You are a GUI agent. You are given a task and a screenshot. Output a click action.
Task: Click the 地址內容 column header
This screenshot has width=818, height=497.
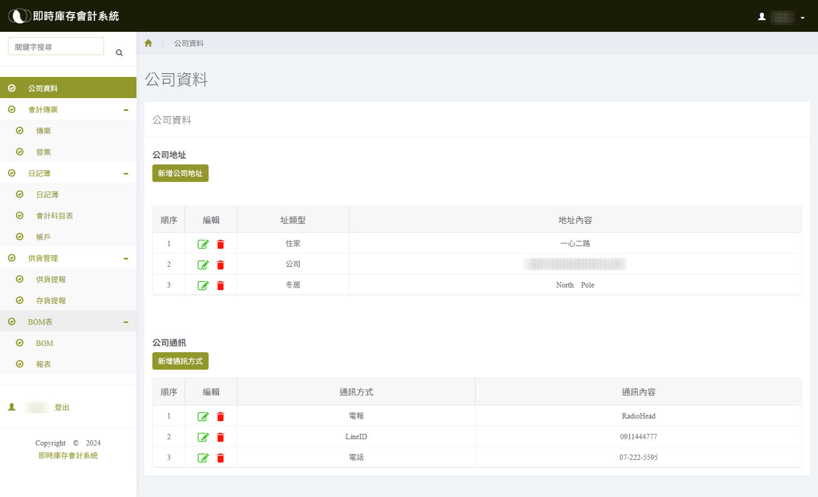(575, 220)
